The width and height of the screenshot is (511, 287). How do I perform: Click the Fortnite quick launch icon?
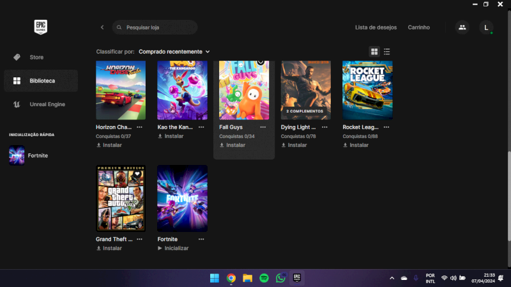pyautogui.click(x=17, y=155)
